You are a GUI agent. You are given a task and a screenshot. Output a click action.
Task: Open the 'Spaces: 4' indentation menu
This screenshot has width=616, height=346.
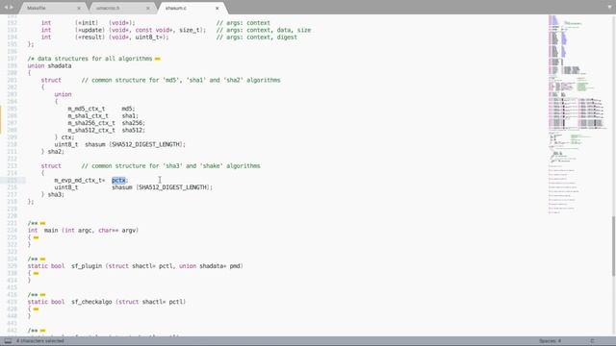[550, 341]
